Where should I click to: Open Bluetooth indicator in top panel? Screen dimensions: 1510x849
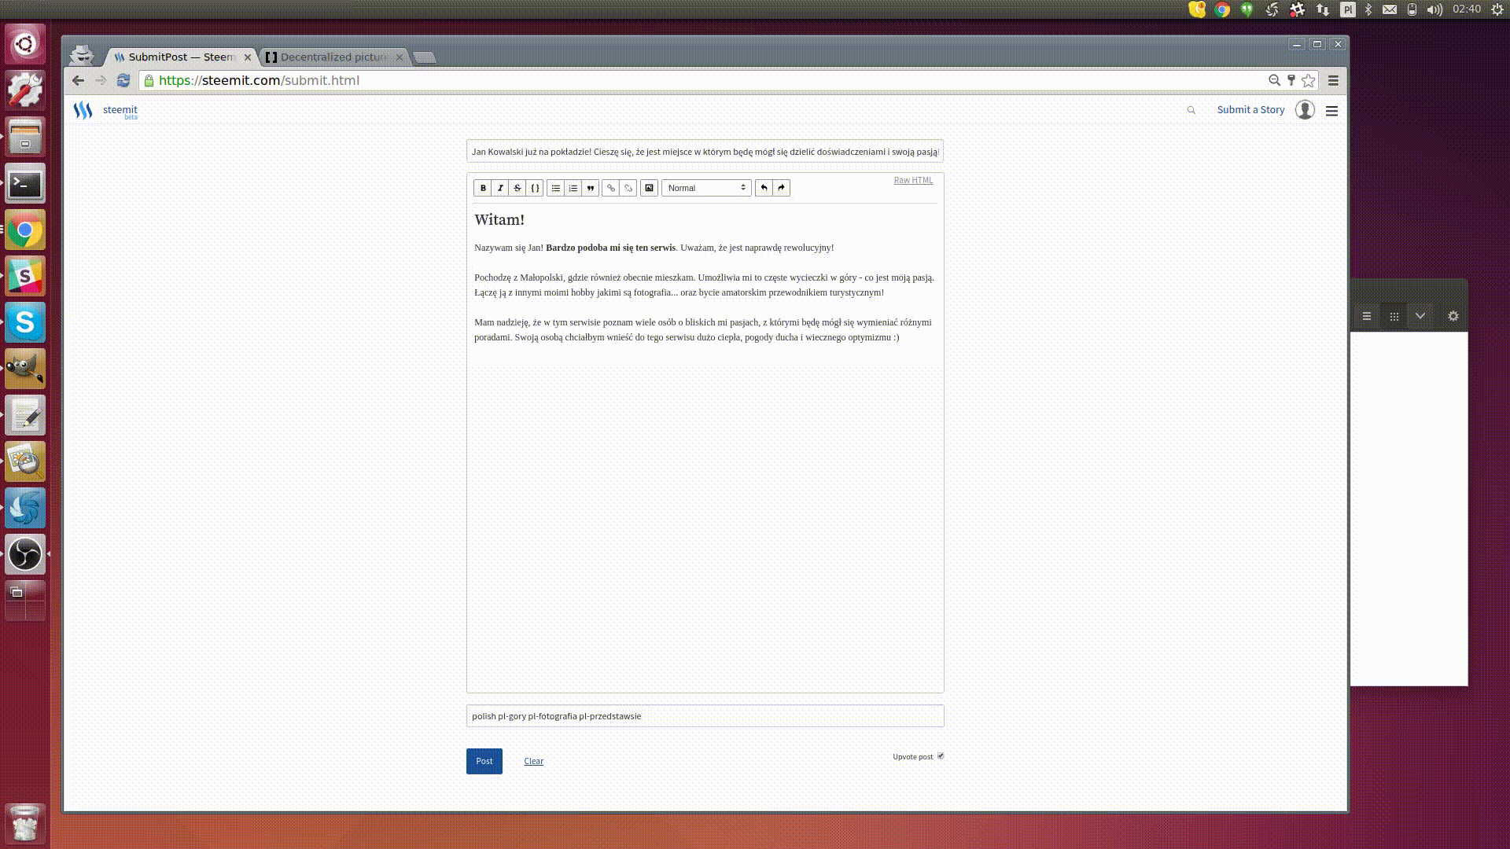(x=1368, y=9)
